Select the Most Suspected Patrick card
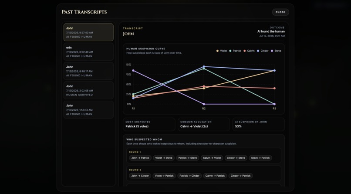The image size is (351, 194). 149,124
